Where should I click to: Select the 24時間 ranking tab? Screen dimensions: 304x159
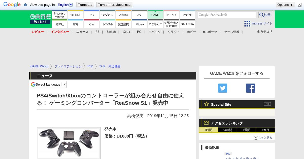click(227, 130)
